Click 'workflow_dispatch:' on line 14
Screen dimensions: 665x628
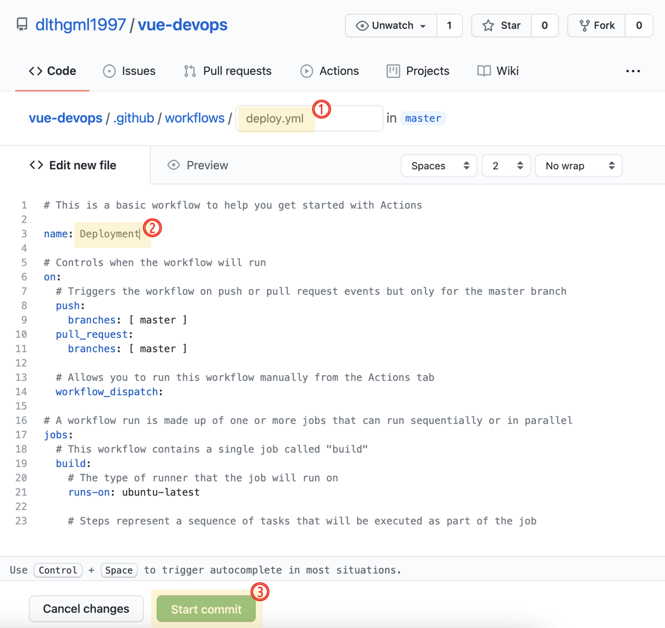(109, 392)
